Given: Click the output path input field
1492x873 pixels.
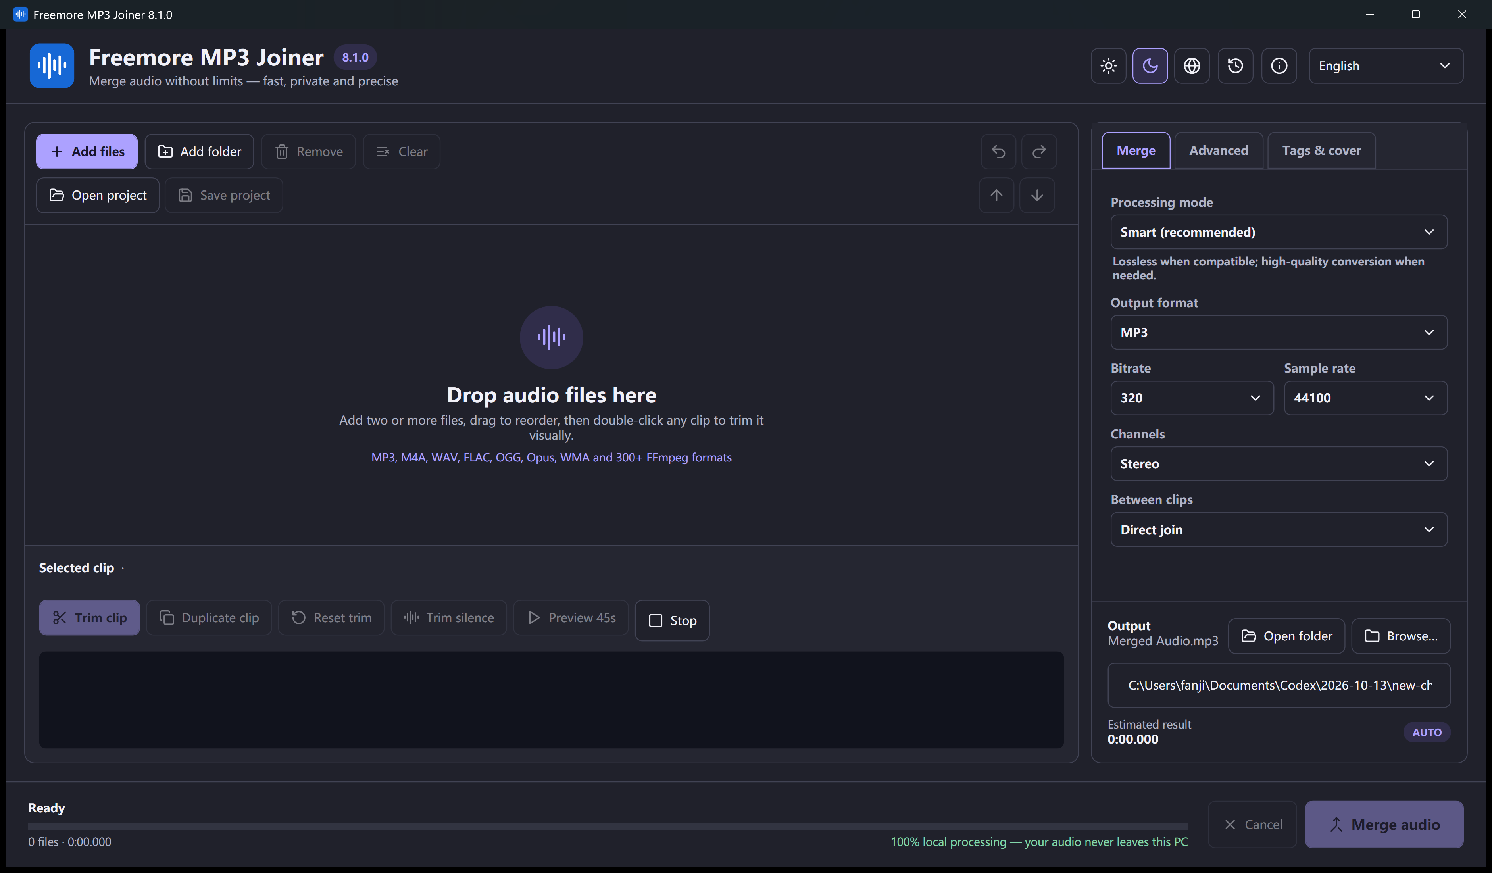Looking at the screenshot, I should [1279, 685].
